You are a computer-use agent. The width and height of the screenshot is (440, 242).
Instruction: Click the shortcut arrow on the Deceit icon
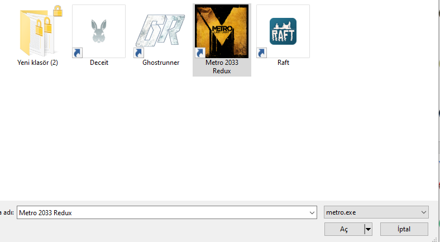pos(78,53)
